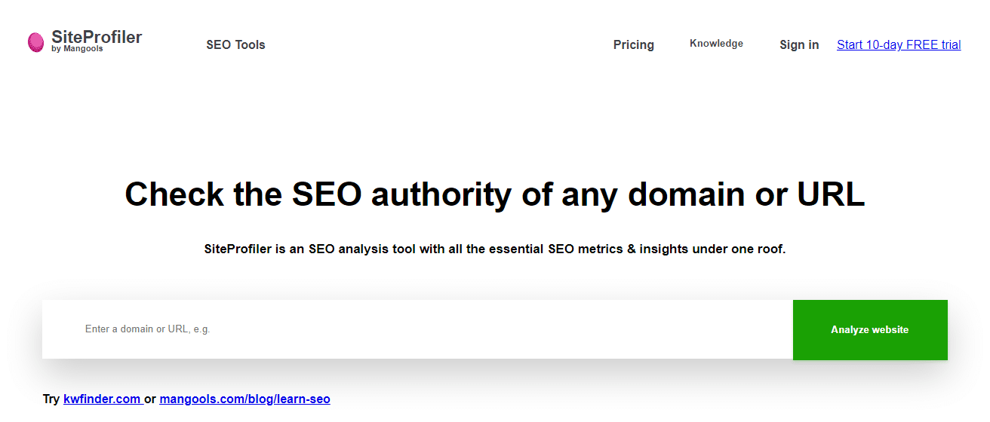The height and width of the screenshot is (422, 990).
Task: Click the "or" text between example links
Action: 150,399
